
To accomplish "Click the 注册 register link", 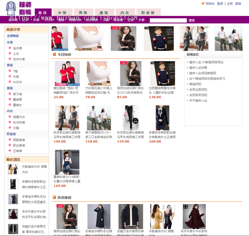I will click(x=230, y=4).
